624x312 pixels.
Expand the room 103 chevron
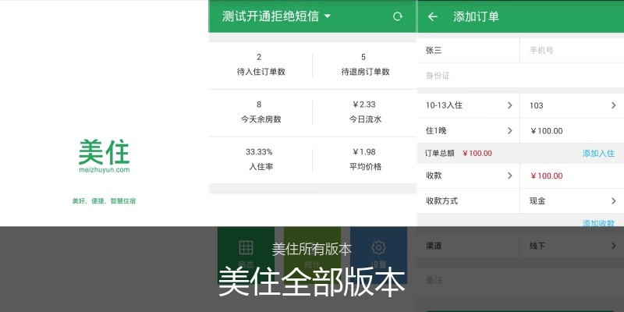[613, 105]
